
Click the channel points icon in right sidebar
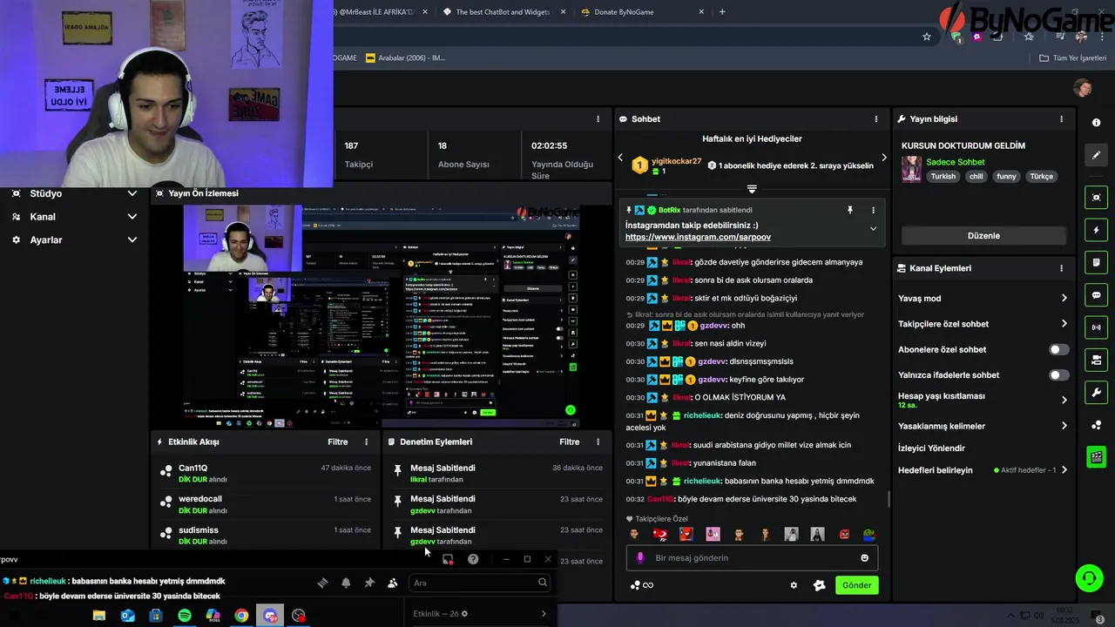(1097, 425)
